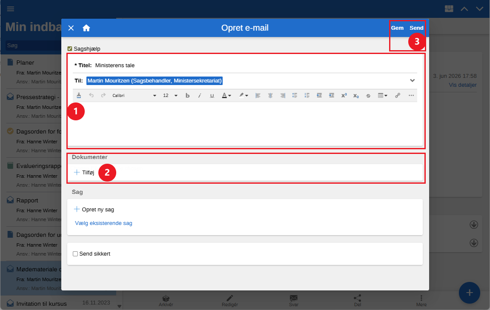Toggle the Sagshjælp checkbox
Image resolution: width=490 pixels, height=310 pixels.
70,49
